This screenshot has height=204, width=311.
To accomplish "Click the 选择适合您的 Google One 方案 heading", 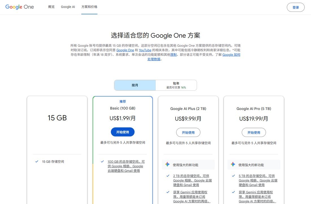I will point(155,36).
